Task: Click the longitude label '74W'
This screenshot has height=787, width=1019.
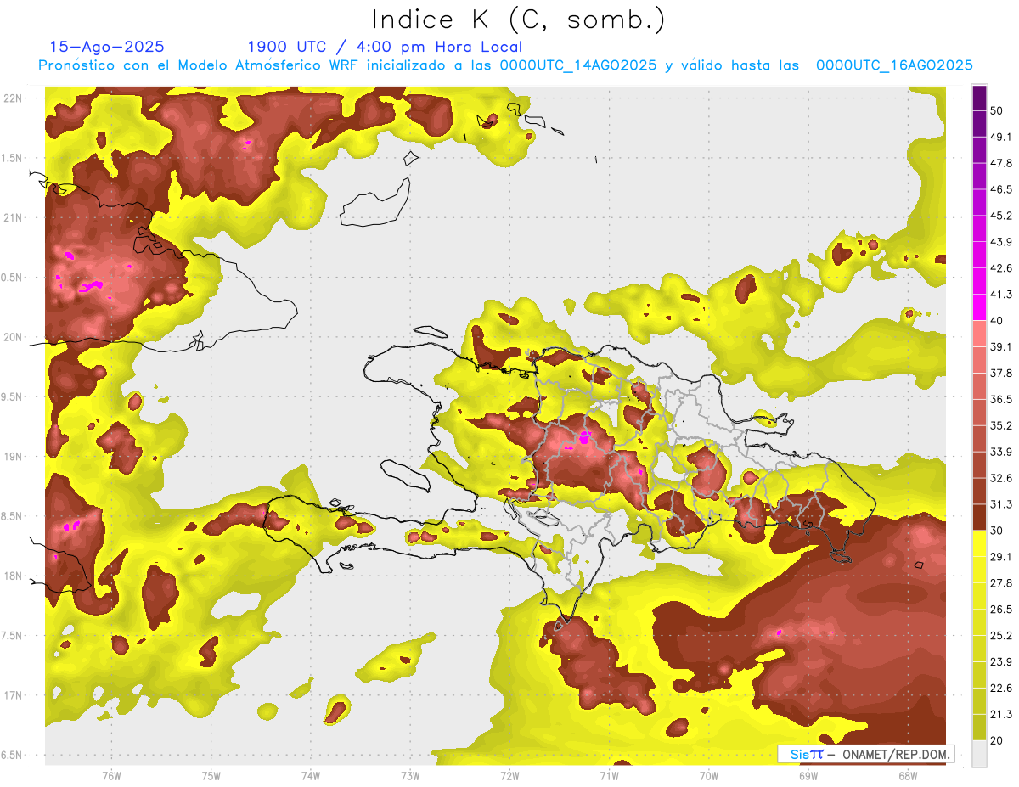Action: pos(311,775)
